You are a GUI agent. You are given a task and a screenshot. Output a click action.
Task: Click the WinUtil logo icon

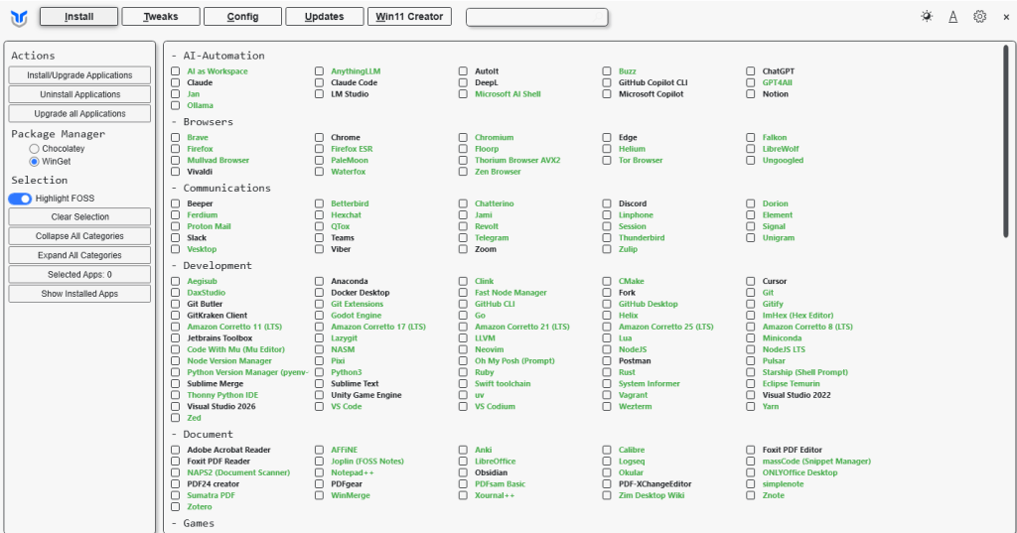pyautogui.click(x=19, y=18)
